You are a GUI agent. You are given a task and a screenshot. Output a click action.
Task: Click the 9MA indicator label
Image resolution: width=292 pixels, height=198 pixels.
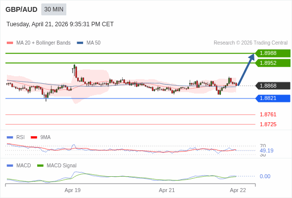[x=46, y=138]
